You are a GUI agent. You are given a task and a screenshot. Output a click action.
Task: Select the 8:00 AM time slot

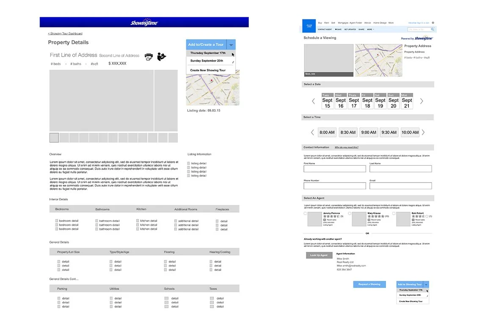[x=327, y=132]
